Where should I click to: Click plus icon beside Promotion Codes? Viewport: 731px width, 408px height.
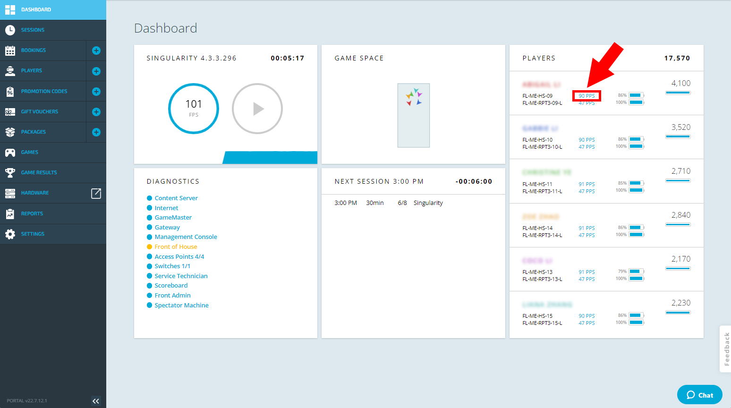[x=96, y=92]
